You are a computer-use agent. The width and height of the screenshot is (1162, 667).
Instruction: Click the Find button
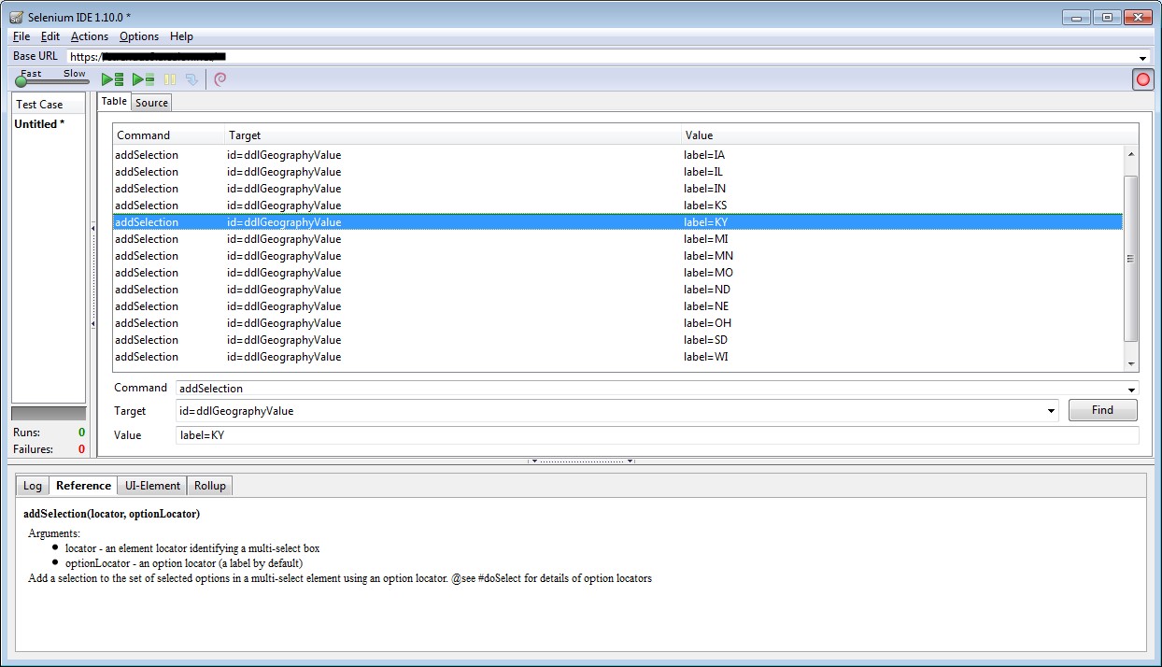point(1102,410)
